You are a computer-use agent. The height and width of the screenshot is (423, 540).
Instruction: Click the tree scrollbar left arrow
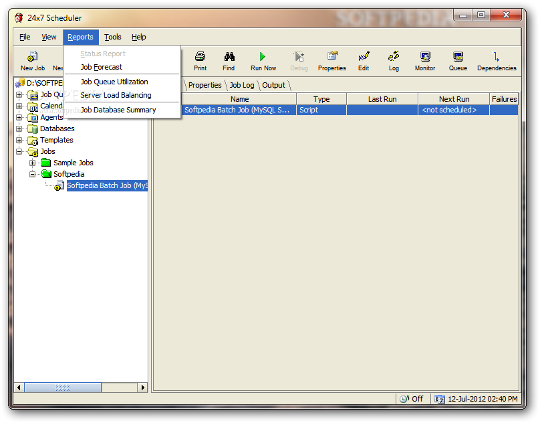click(19, 388)
